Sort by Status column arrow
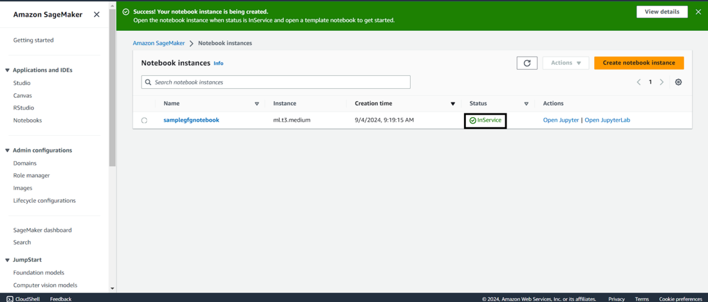This screenshot has height=302, width=708. (x=526, y=104)
